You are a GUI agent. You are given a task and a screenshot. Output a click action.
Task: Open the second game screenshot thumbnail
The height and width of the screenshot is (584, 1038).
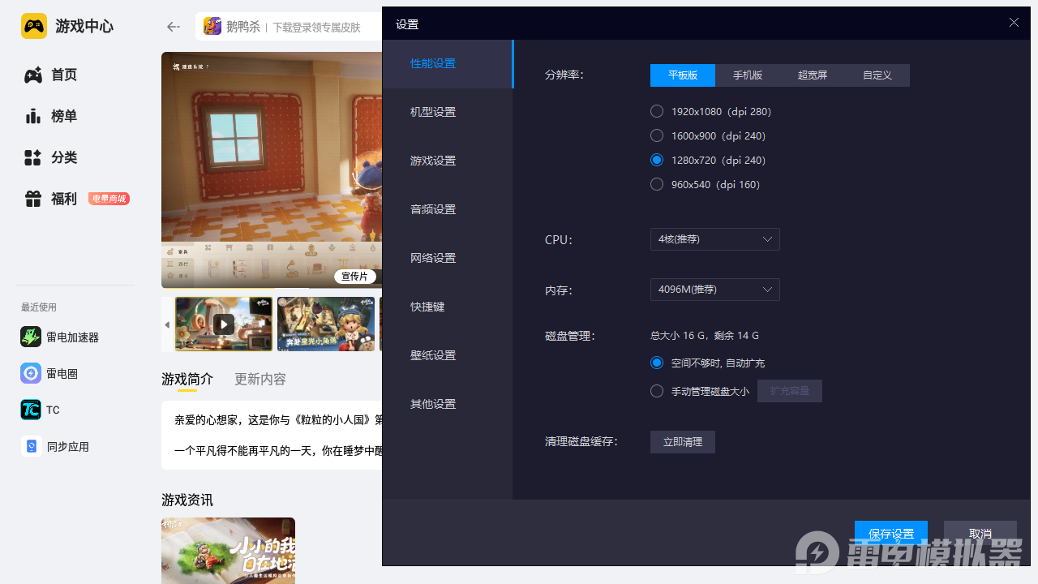[x=326, y=324]
